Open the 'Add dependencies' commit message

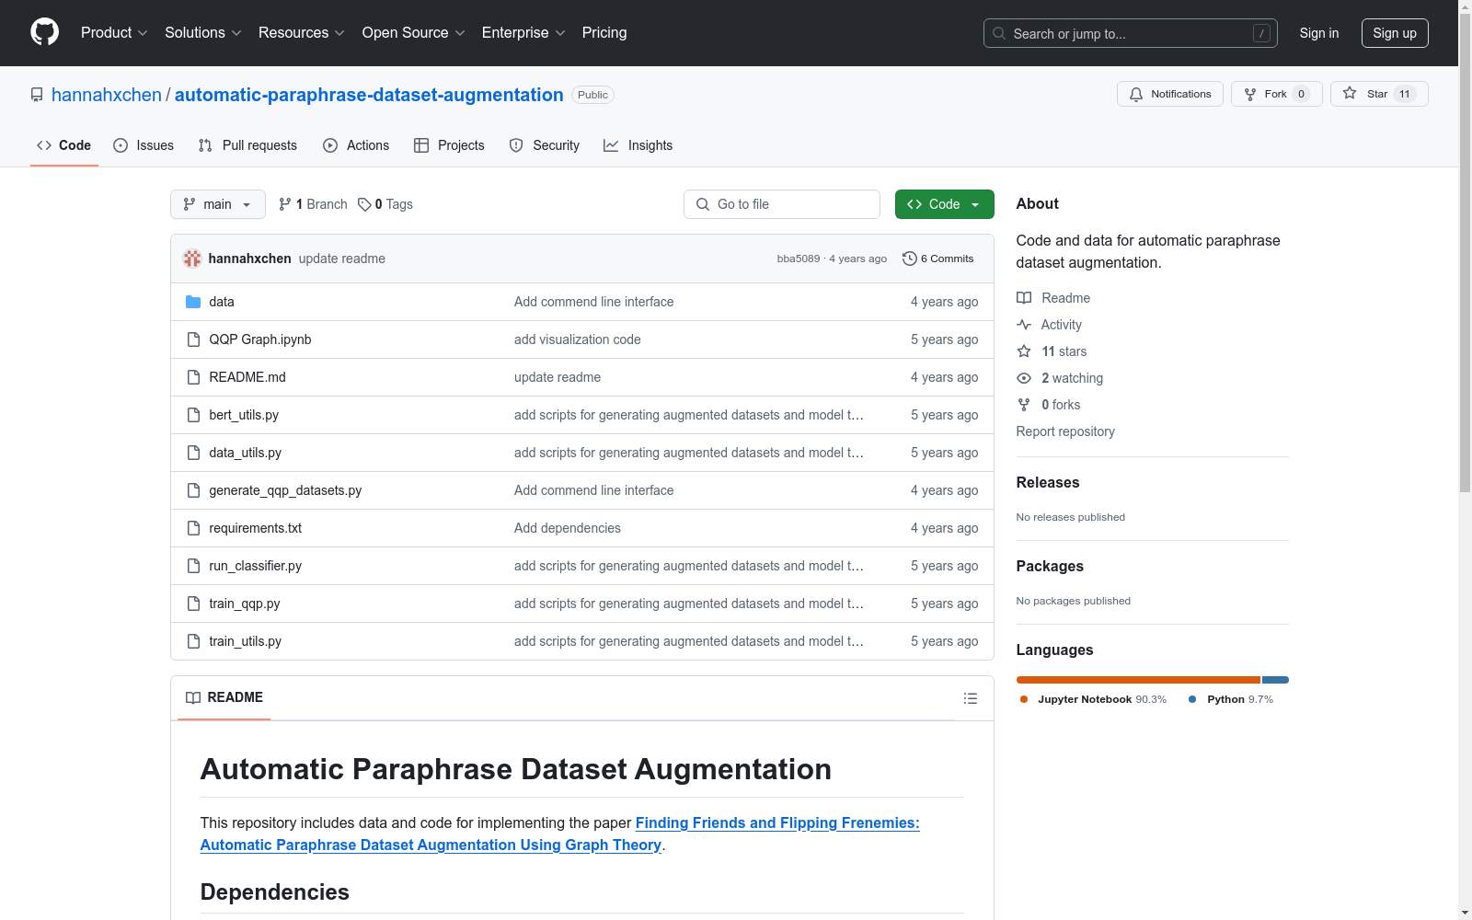[x=568, y=528]
